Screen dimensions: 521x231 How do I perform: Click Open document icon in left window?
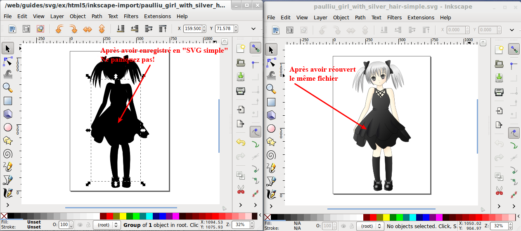click(241, 63)
